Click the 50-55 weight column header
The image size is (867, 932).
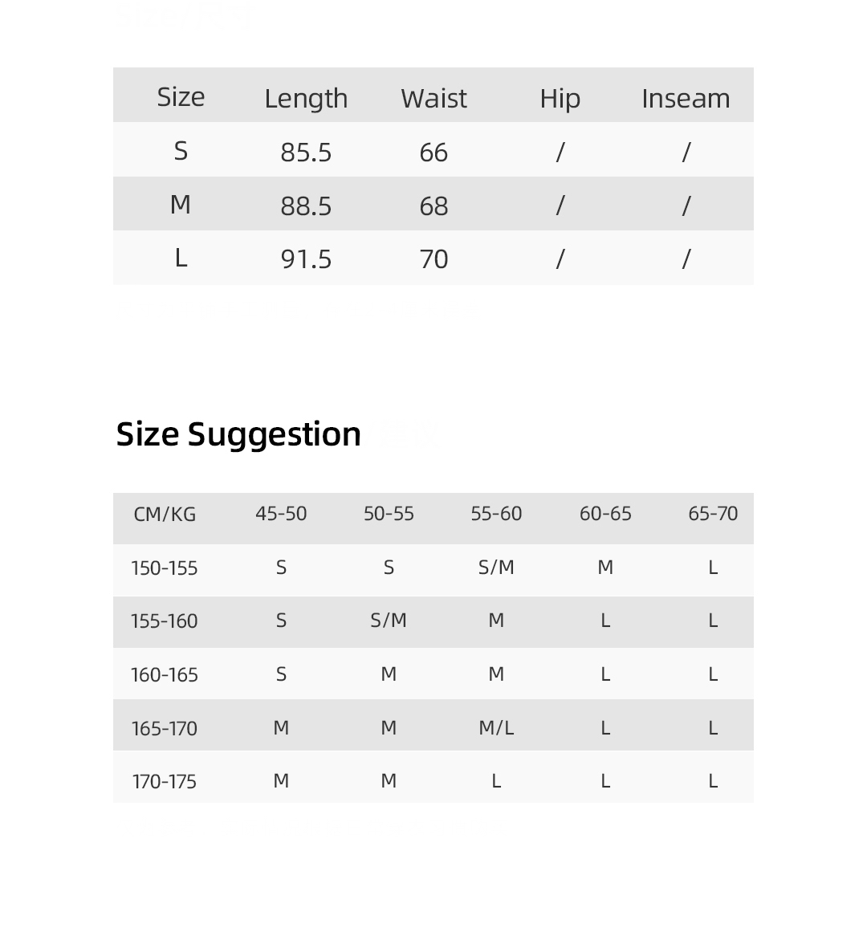[389, 514]
